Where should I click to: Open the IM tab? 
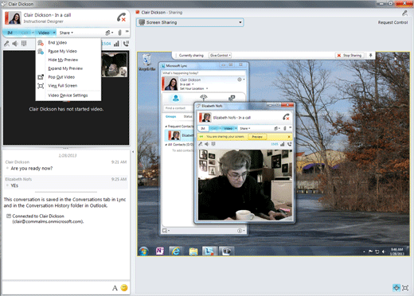[x=10, y=33]
